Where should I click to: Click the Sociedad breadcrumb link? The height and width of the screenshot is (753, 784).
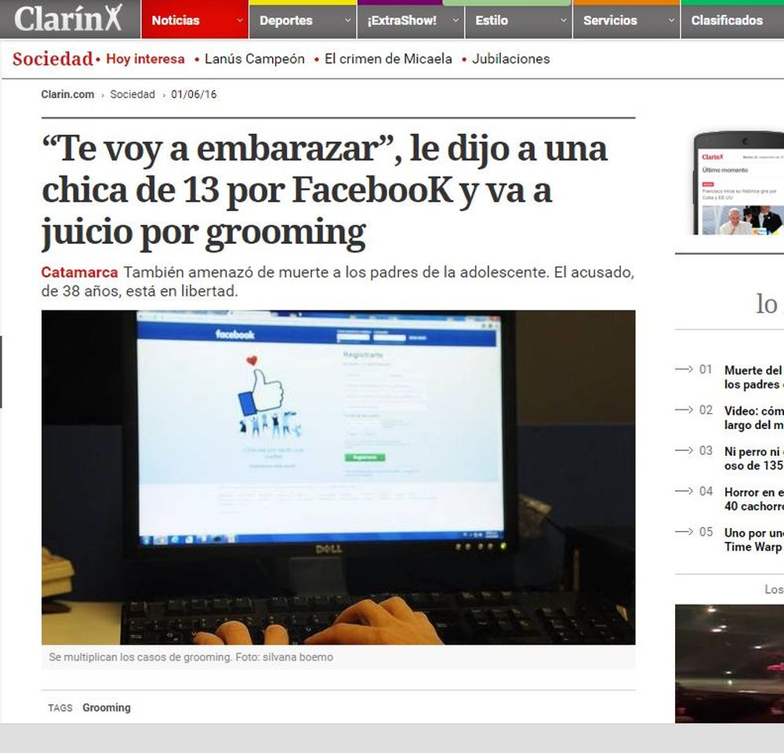132,94
